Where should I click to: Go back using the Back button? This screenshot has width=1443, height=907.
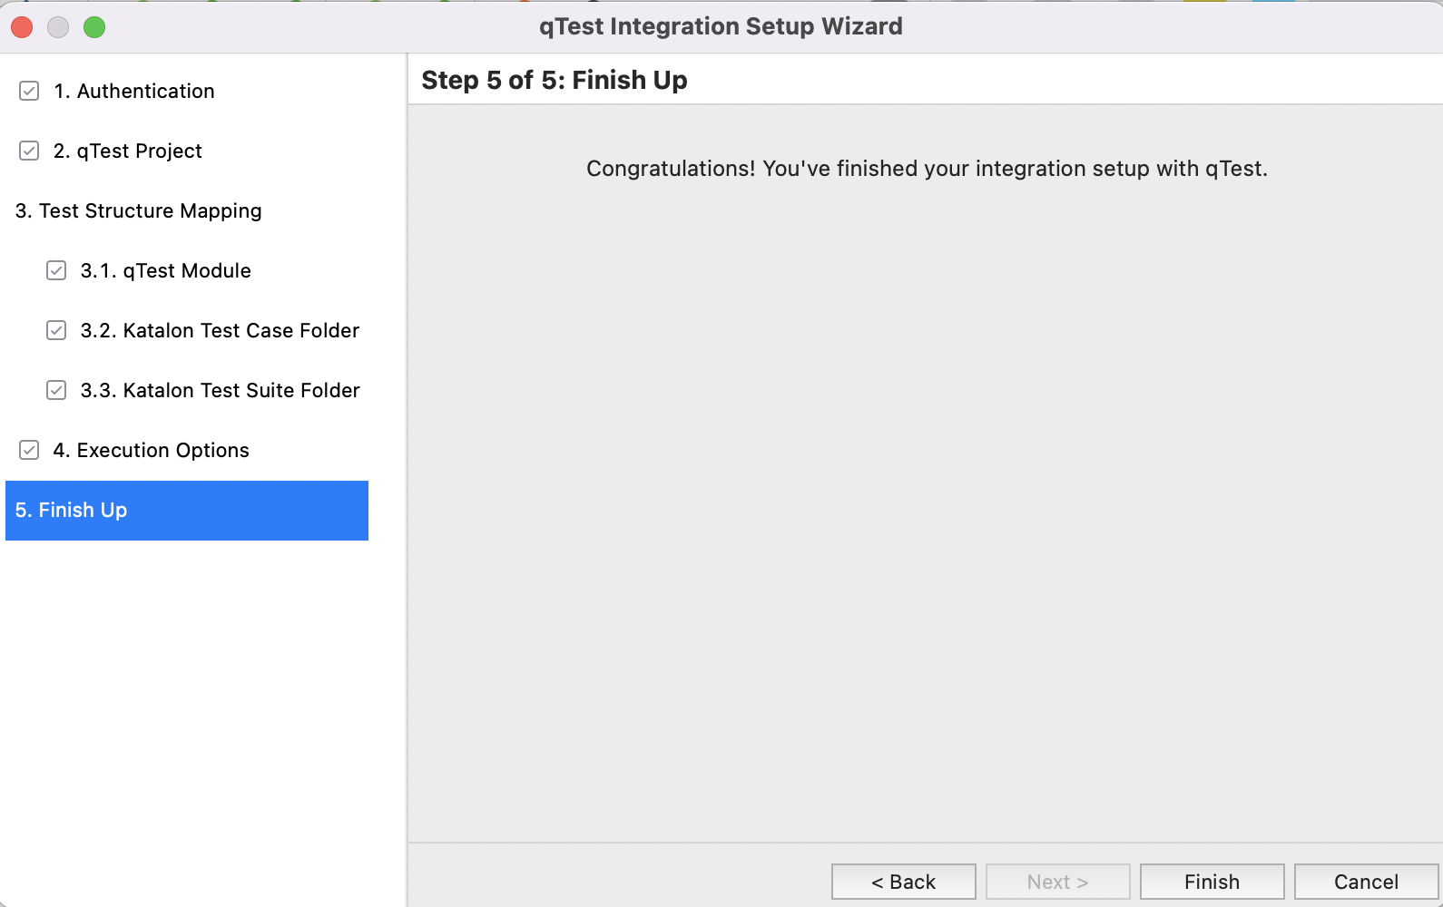(903, 881)
